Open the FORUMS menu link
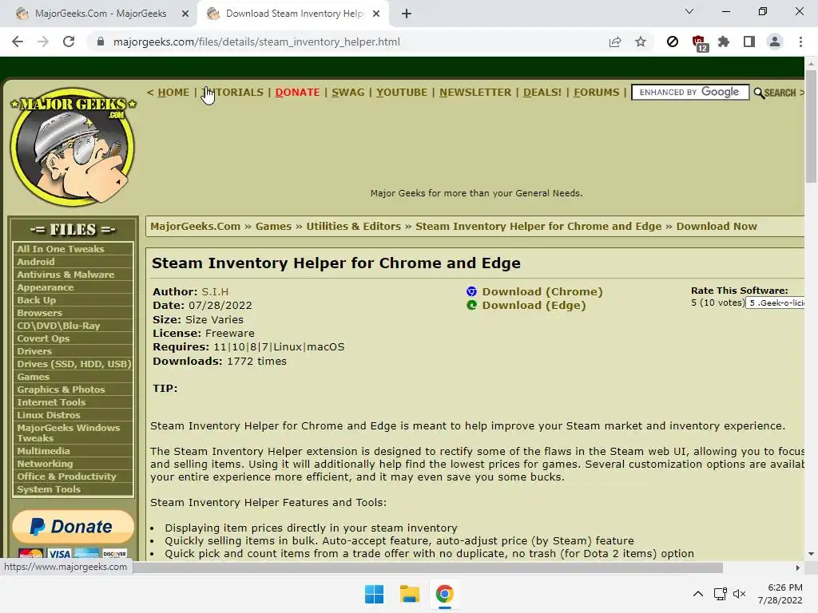818x613 pixels. (596, 93)
